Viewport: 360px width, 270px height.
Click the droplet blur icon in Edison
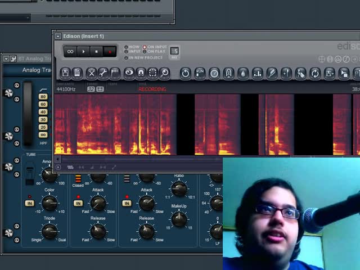coord(243,74)
